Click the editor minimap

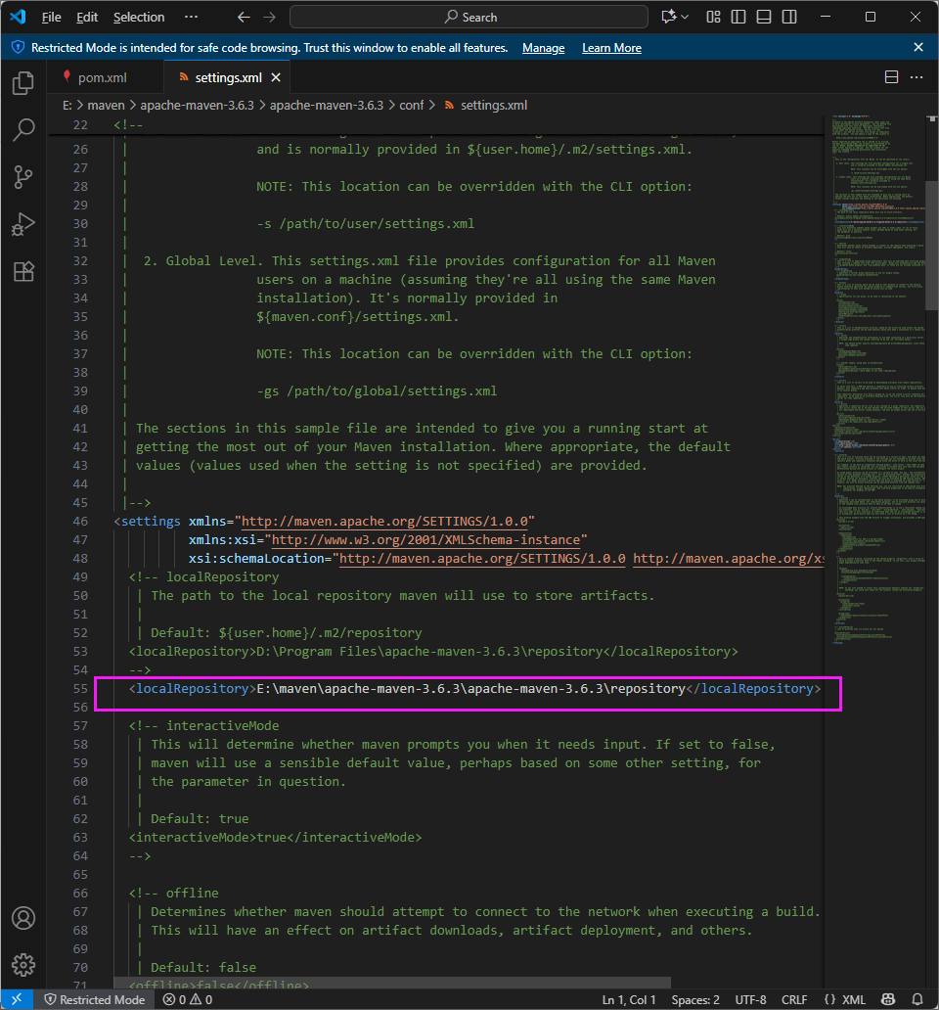tap(877, 380)
